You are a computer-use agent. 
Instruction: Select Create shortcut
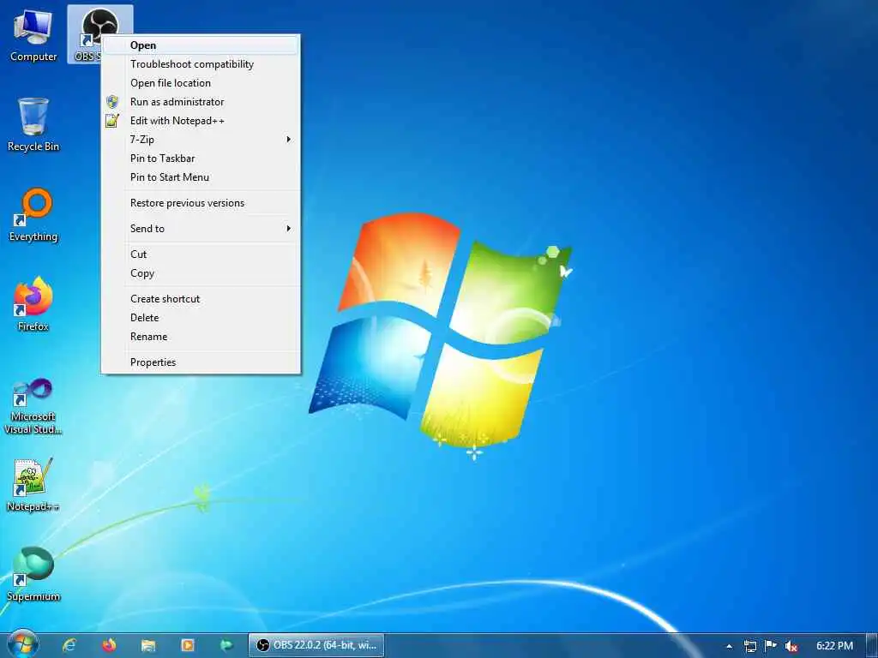tap(201, 299)
